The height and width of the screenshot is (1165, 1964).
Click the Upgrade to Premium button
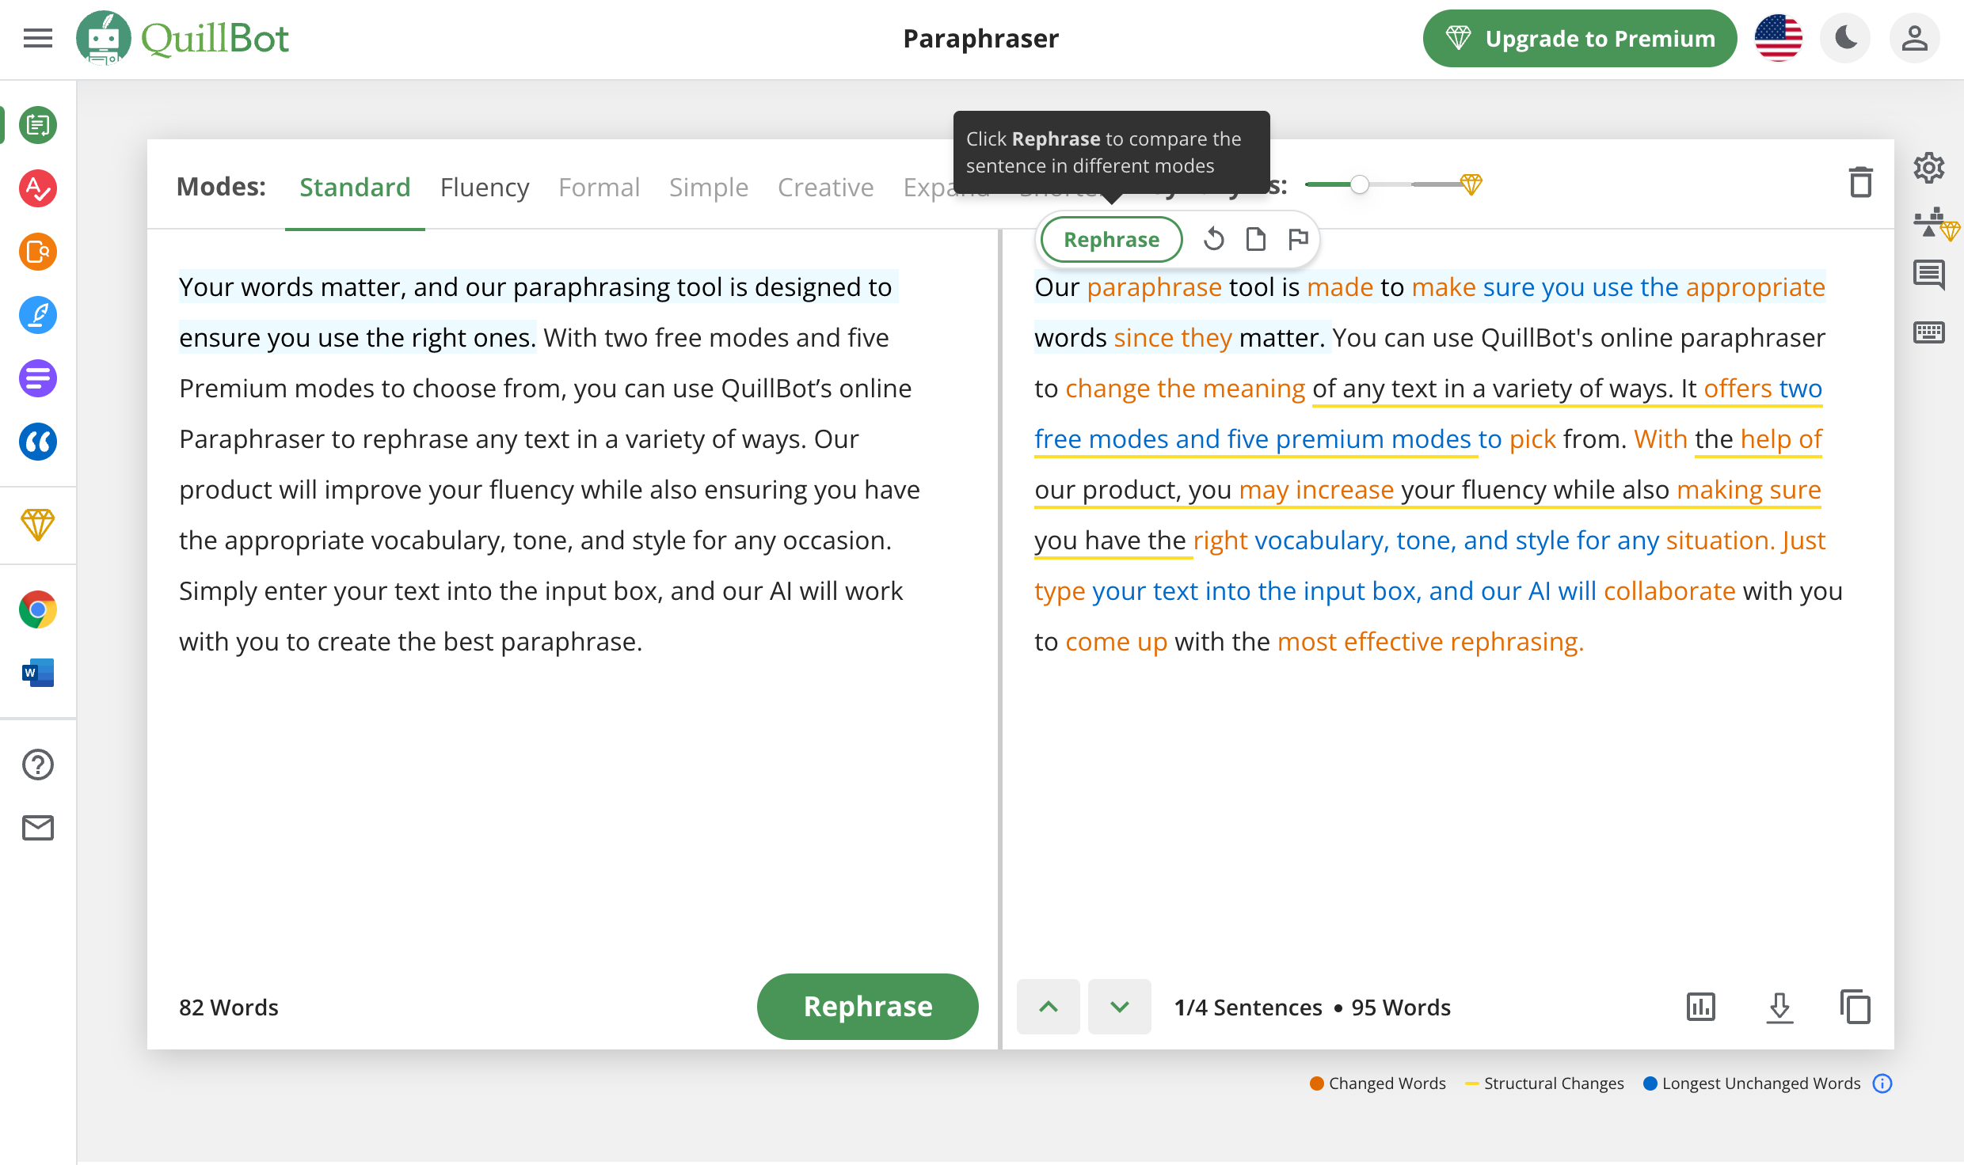coord(1580,38)
